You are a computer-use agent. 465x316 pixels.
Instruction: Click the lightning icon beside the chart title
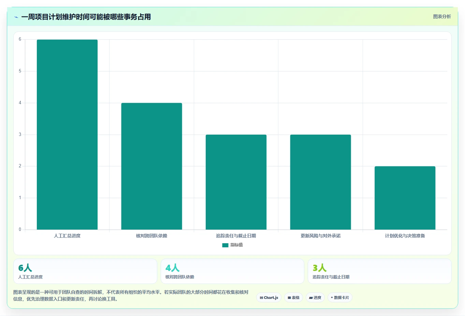(x=16, y=17)
